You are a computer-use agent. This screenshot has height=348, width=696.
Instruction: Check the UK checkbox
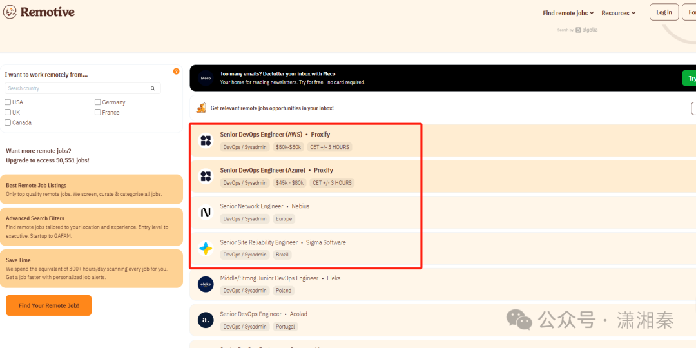pos(8,112)
